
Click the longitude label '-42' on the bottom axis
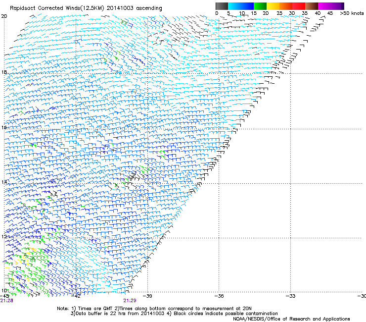point(76,296)
